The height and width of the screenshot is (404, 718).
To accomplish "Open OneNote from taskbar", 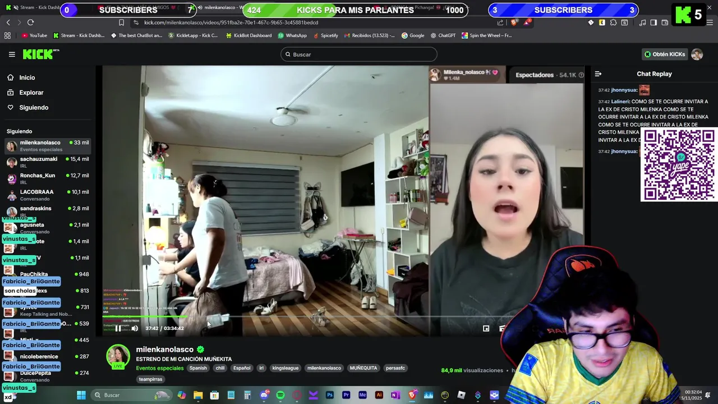I will point(395,395).
